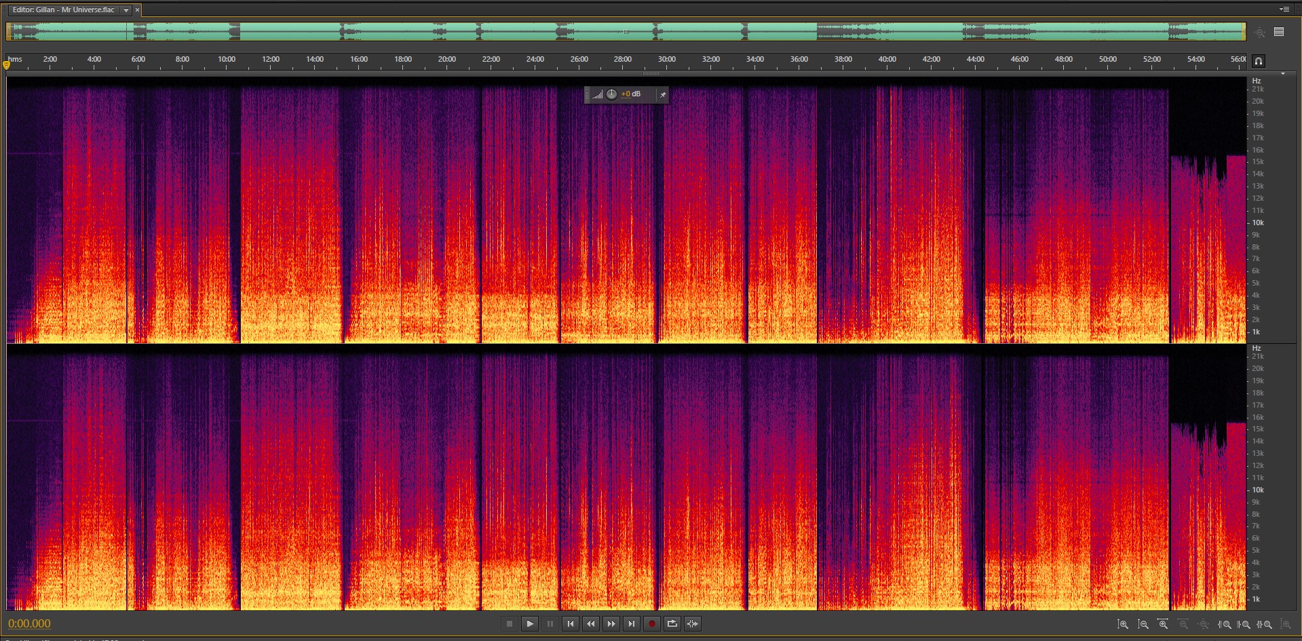1302x641 pixels.
Task: Expand the spectral display options triangle
Action: click(1282, 73)
